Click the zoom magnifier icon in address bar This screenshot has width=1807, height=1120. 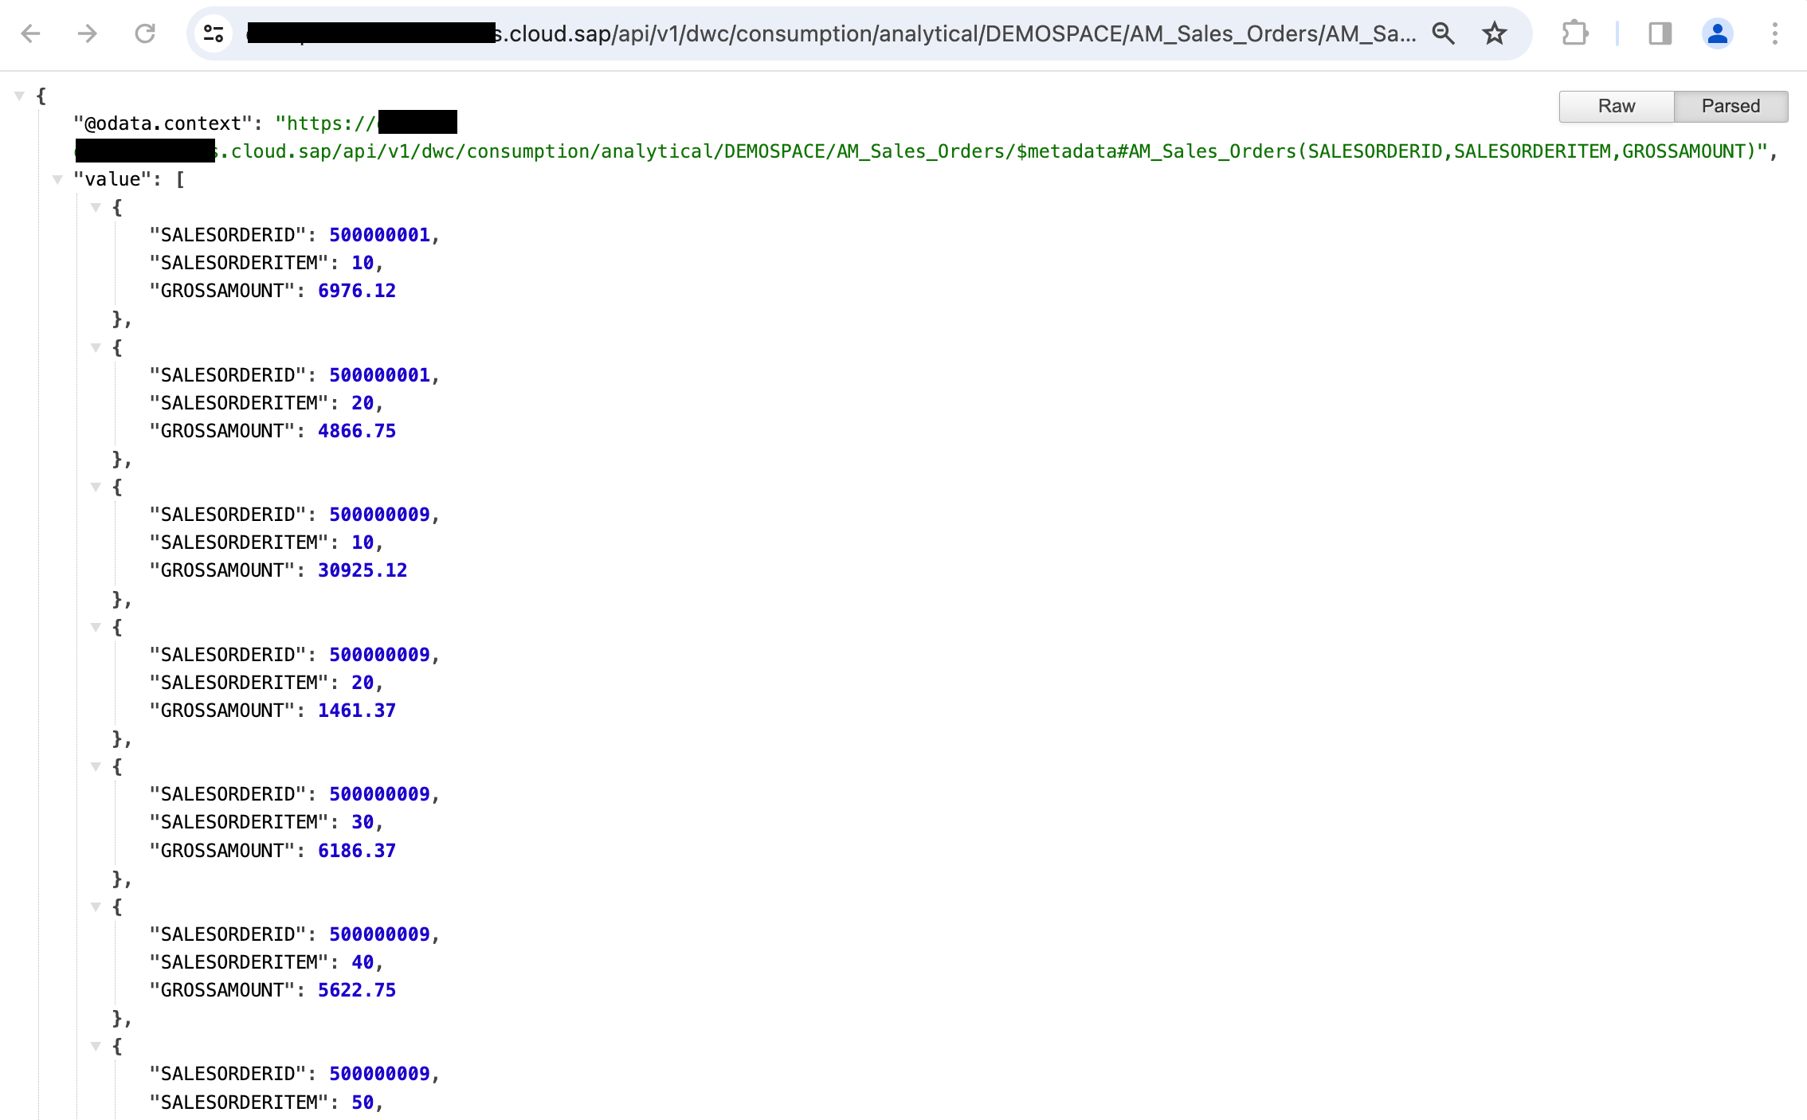[1443, 33]
